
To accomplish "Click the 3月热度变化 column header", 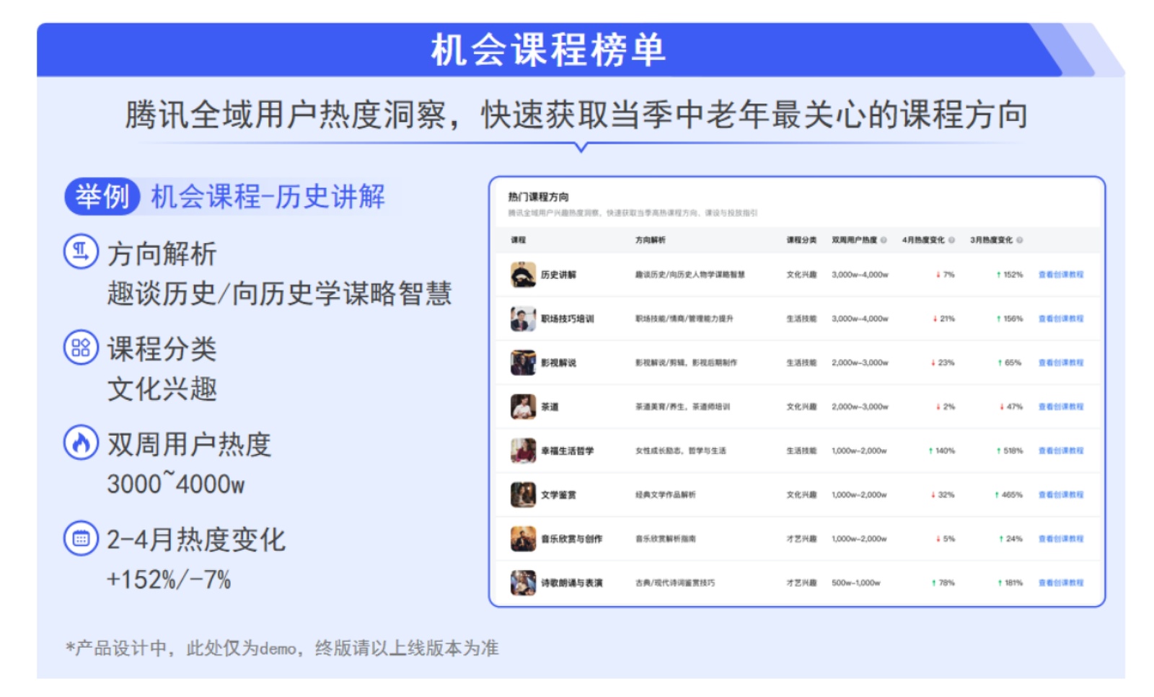I will pyautogui.click(x=991, y=240).
